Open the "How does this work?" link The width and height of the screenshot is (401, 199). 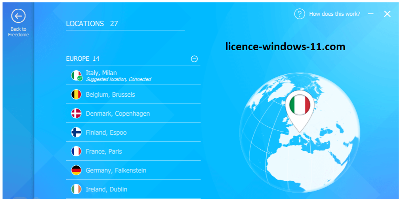pyautogui.click(x=334, y=14)
